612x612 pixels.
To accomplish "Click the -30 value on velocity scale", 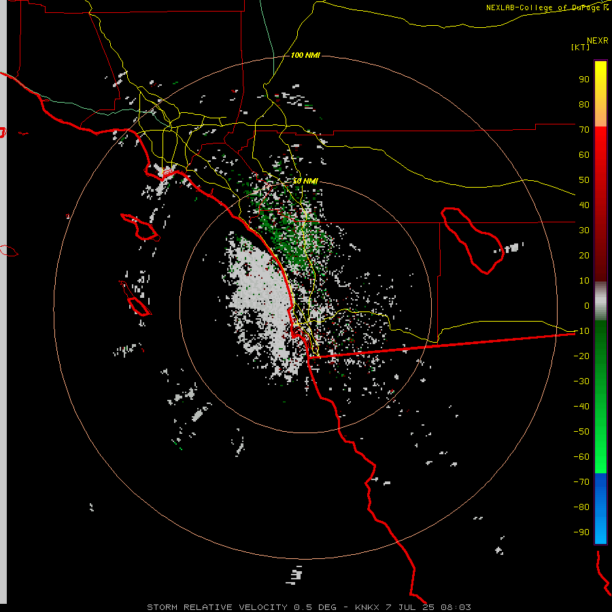I will tap(581, 381).
